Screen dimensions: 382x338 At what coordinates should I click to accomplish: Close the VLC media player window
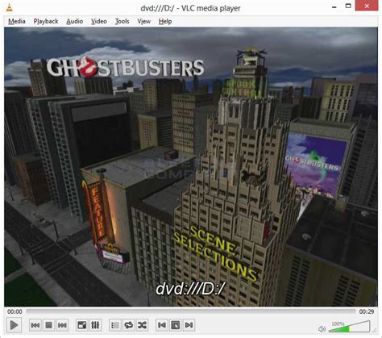[x=367, y=6]
